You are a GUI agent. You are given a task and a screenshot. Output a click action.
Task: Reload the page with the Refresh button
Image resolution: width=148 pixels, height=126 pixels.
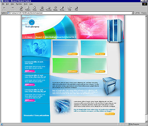click(28, 9)
